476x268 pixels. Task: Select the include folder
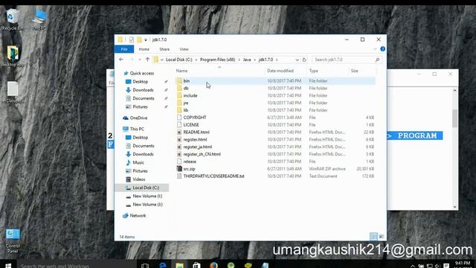190,95
